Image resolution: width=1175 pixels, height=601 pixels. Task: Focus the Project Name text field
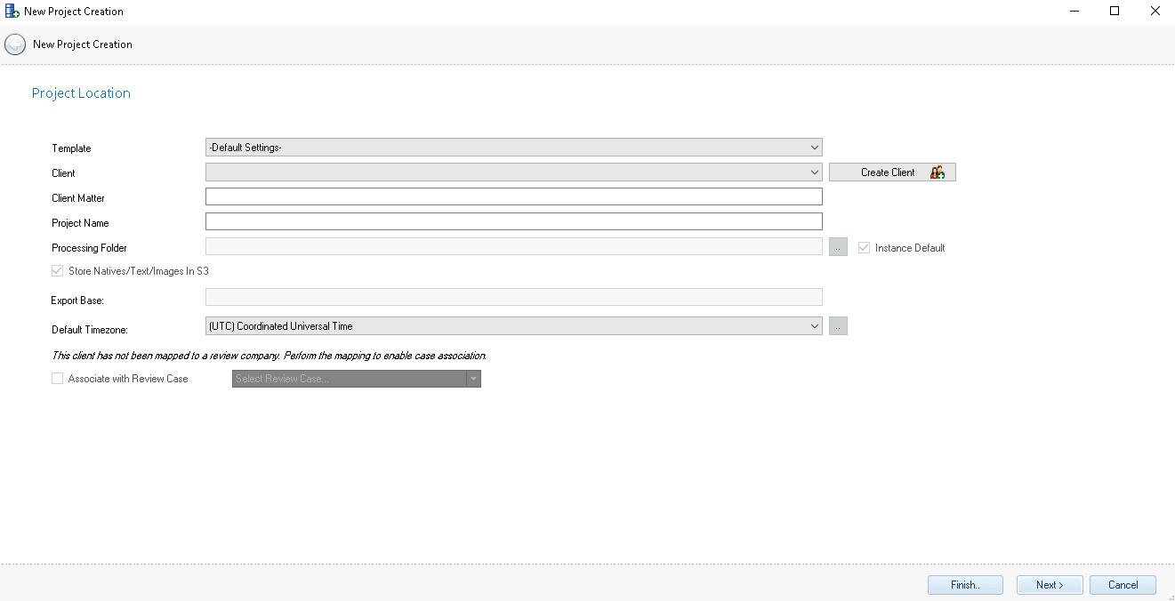point(513,222)
